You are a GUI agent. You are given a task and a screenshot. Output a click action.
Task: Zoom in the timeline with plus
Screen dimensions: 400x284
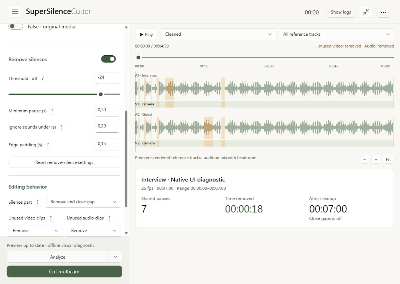point(376,159)
